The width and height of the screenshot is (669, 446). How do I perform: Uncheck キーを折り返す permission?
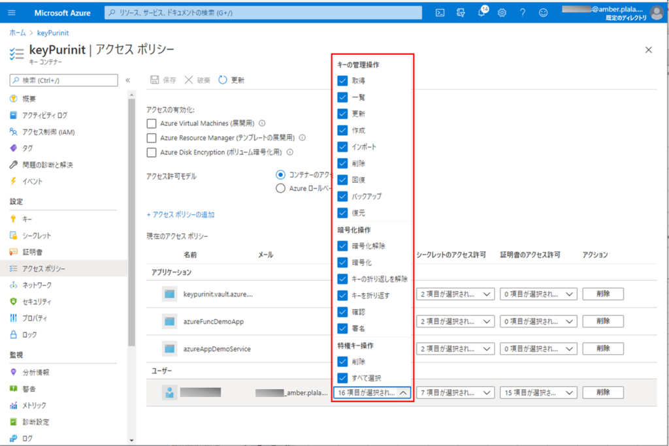342,296
